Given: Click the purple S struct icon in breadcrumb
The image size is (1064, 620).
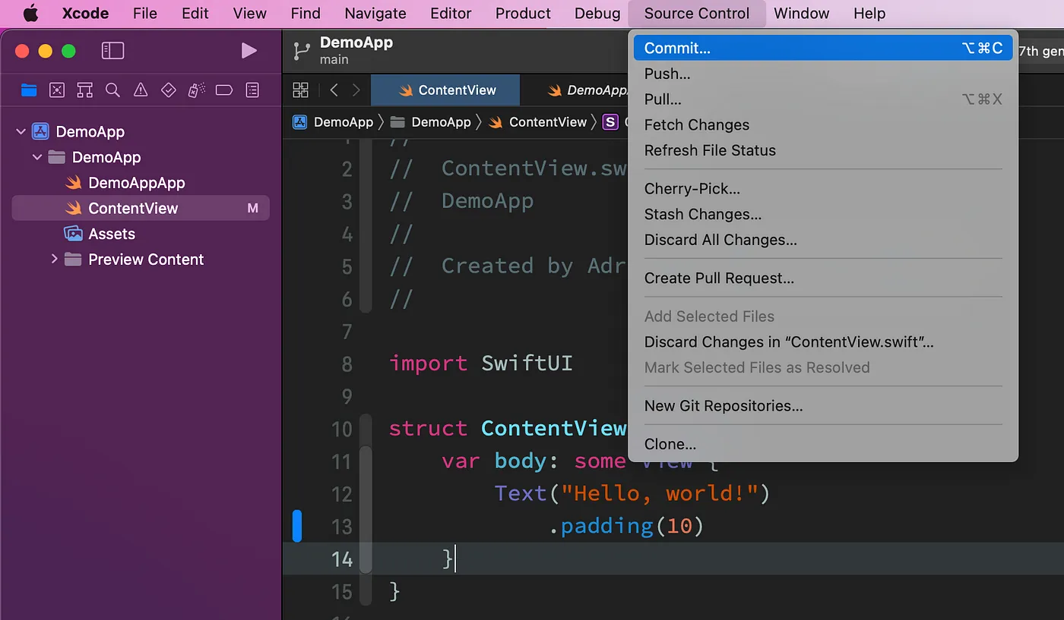Looking at the screenshot, I should pyautogui.click(x=610, y=122).
